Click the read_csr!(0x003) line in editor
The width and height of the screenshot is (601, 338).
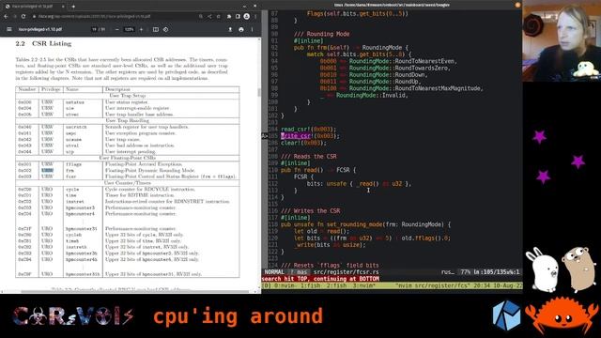click(309, 130)
